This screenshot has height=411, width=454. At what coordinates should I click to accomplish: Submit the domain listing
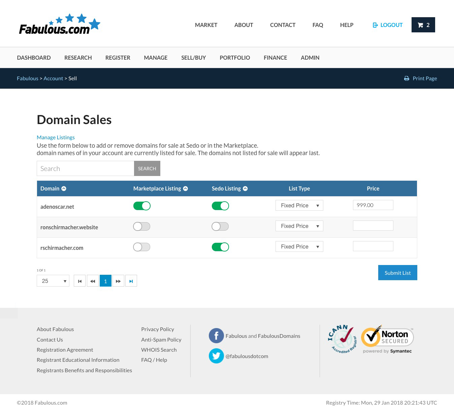[x=398, y=273]
